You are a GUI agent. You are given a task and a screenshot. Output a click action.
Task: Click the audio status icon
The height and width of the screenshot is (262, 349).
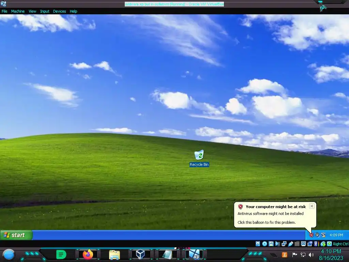click(277, 244)
